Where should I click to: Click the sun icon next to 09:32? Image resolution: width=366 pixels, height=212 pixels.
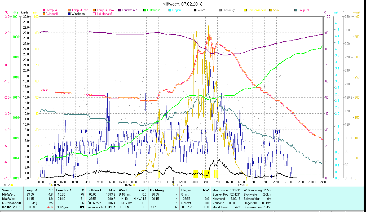point(12,185)
